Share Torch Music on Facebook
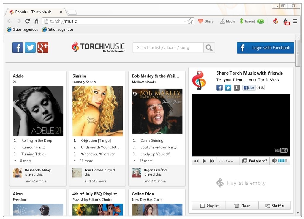The height and width of the screenshot is (219, 304). click(x=219, y=88)
